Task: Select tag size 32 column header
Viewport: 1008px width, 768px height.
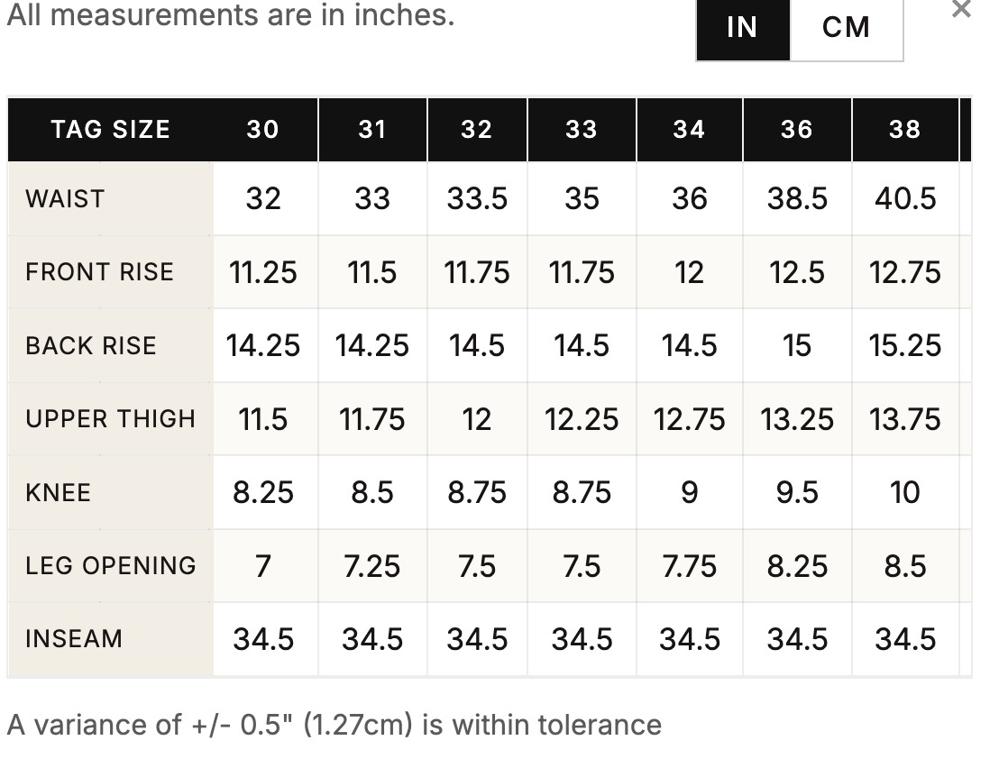Action: [477, 130]
